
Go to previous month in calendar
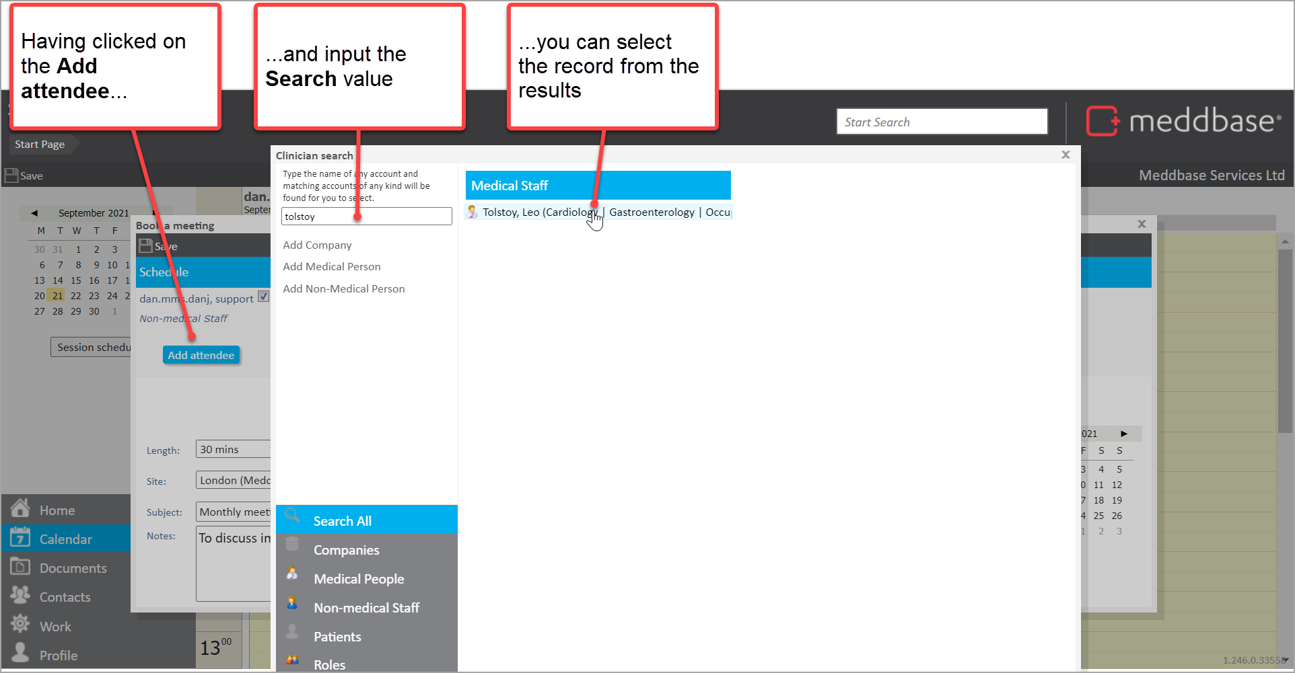tap(34, 213)
